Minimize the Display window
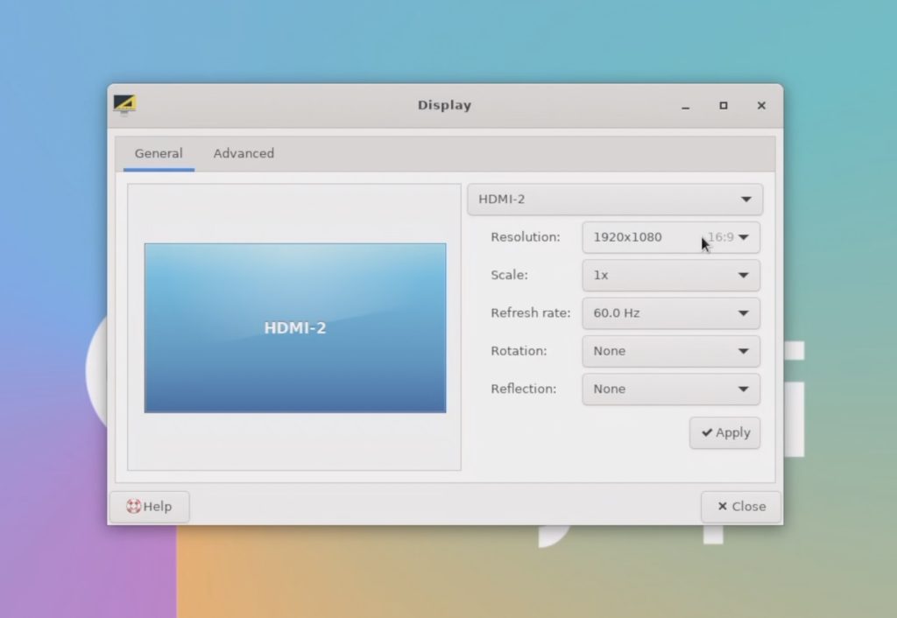 click(685, 106)
